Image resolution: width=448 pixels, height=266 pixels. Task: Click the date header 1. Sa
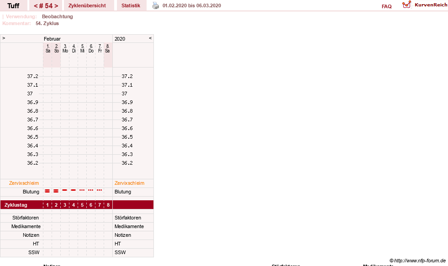pos(47,48)
